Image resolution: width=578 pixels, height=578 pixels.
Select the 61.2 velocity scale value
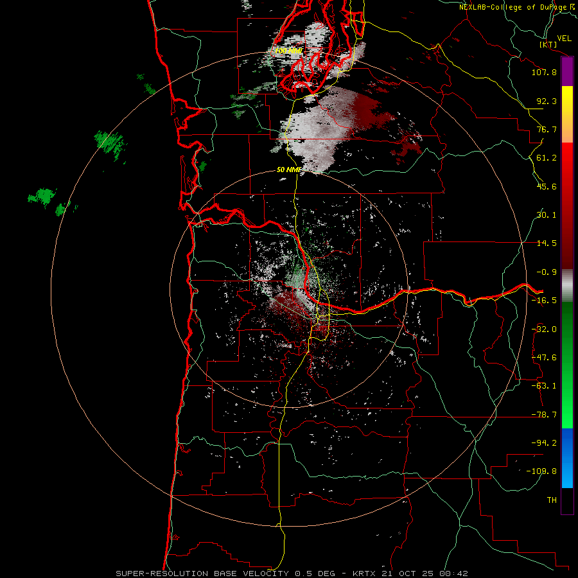click(547, 158)
